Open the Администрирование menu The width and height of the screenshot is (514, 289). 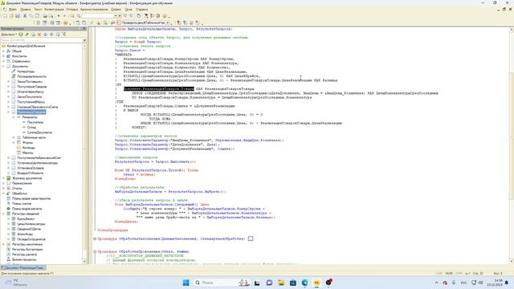click(x=94, y=10)
